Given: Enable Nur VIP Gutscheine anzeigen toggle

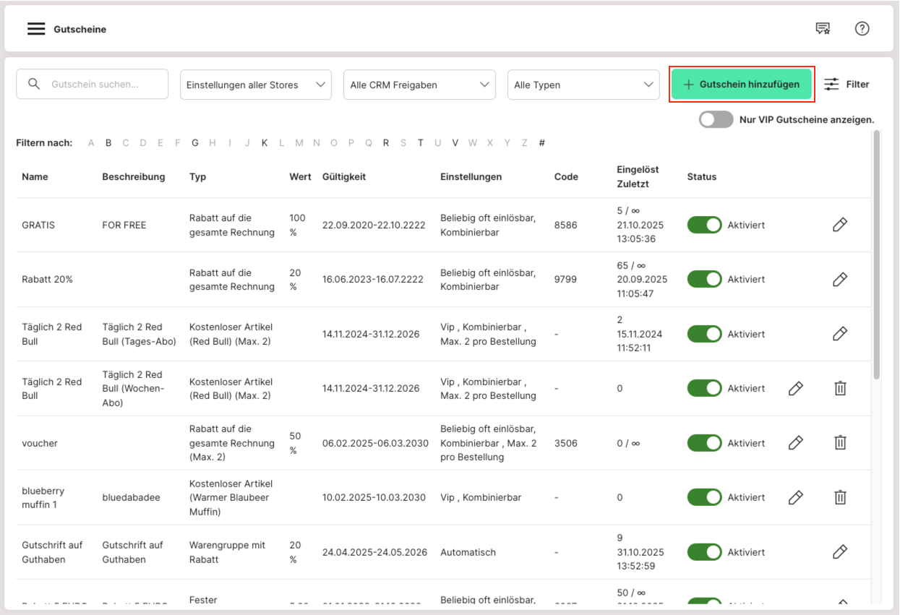Looking at the screenshot, I should [x=716, y=120].
